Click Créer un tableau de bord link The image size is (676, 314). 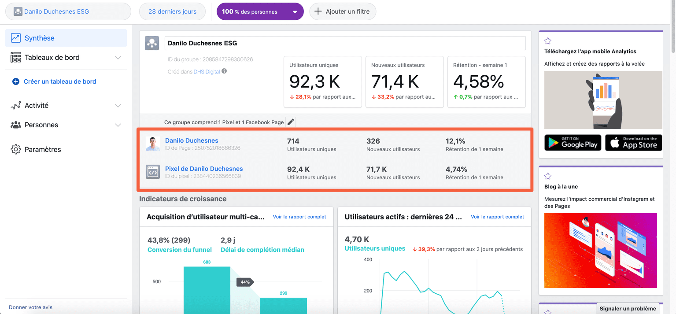pos(60,81)
